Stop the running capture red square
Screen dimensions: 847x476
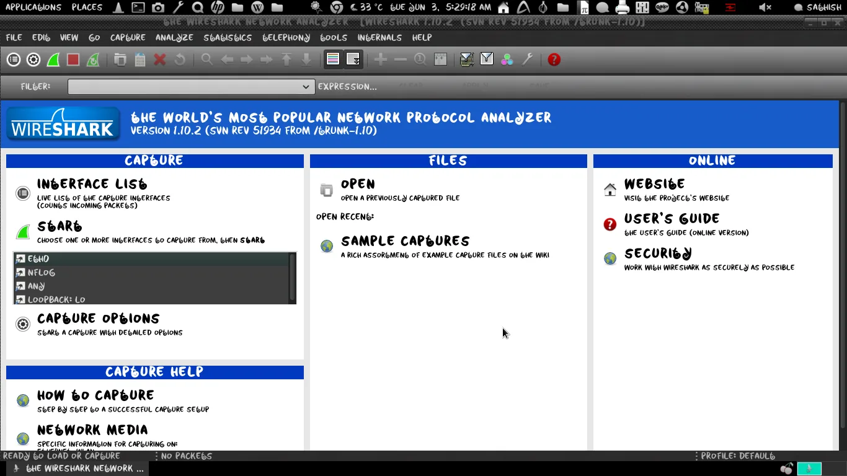(x=73, y=59)
